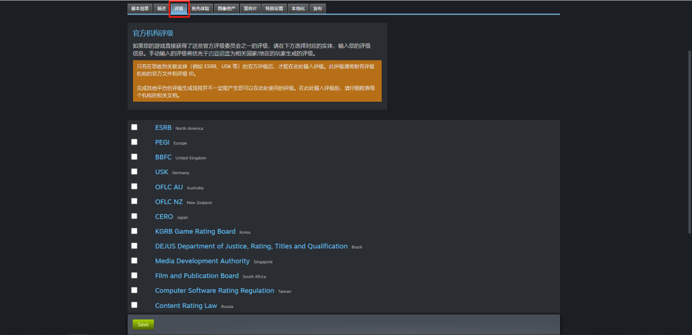Click the KGRB Game Rating Board name
The height and width of the screenshot is (335, 692).
195,232
